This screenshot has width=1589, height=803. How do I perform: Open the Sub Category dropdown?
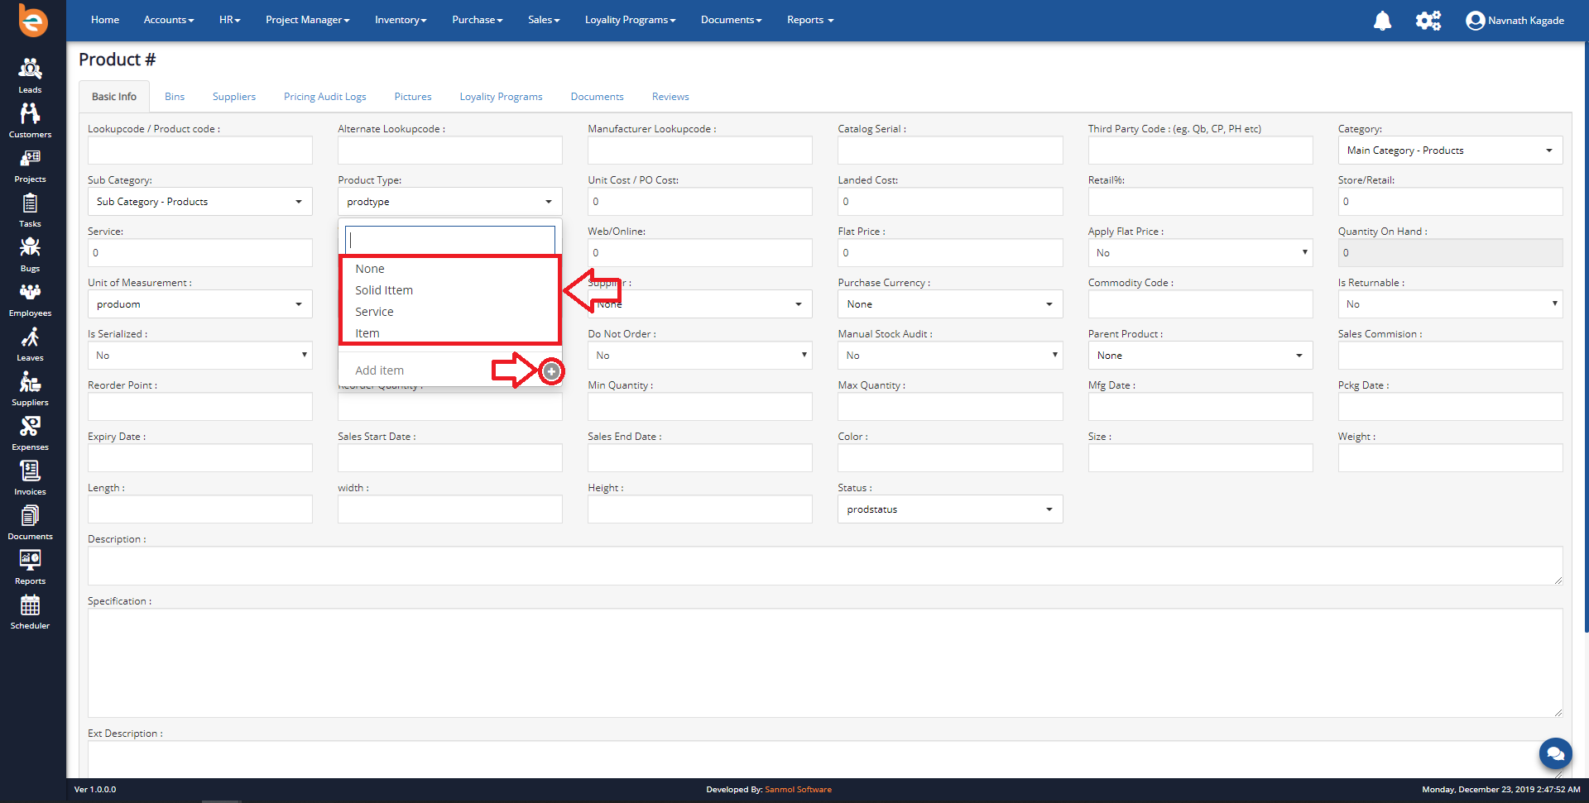[200, 202]
